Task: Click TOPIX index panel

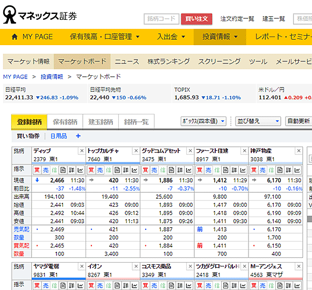Action: tap(214, 93)
